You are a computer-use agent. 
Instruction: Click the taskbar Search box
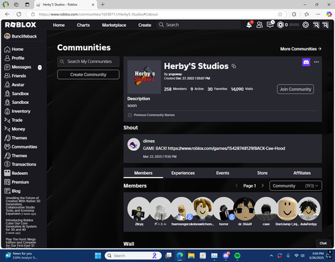(x=133, y=256)
